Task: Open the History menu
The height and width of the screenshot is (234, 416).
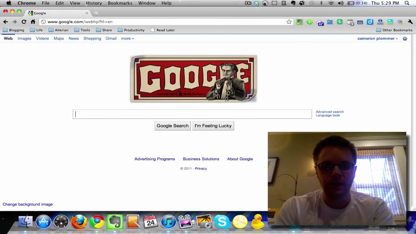Action: tap(94, 3)
